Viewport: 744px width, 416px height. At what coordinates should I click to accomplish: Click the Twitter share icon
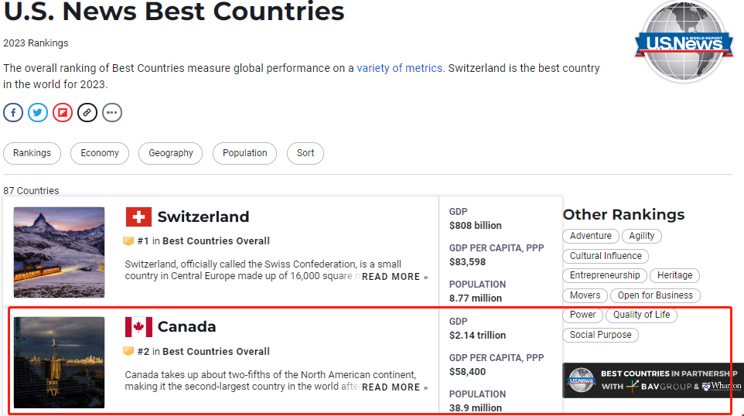38,113
